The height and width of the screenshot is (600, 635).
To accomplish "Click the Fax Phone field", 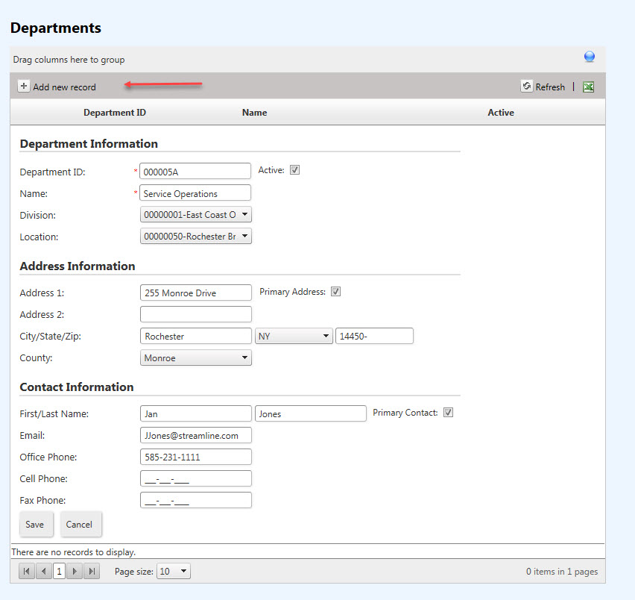I will coord(195,500).
